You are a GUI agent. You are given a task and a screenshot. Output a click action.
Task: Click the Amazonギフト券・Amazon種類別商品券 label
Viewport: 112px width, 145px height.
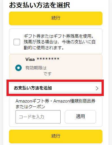click(56, 101)
